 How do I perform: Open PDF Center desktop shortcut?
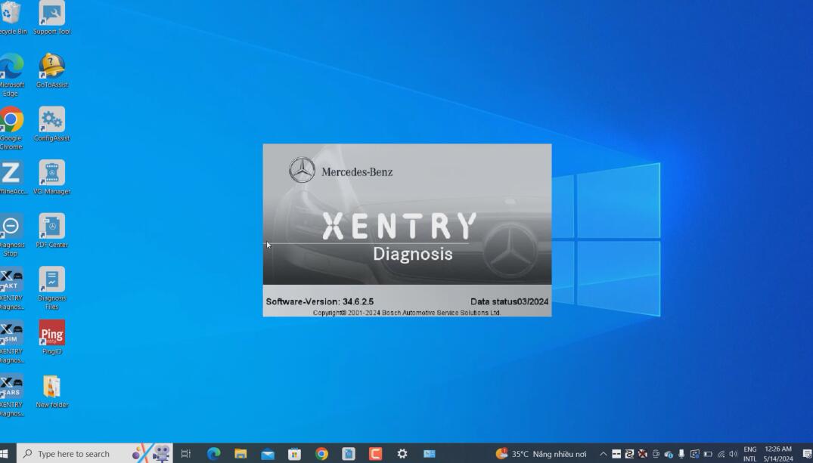click(52, 231)
